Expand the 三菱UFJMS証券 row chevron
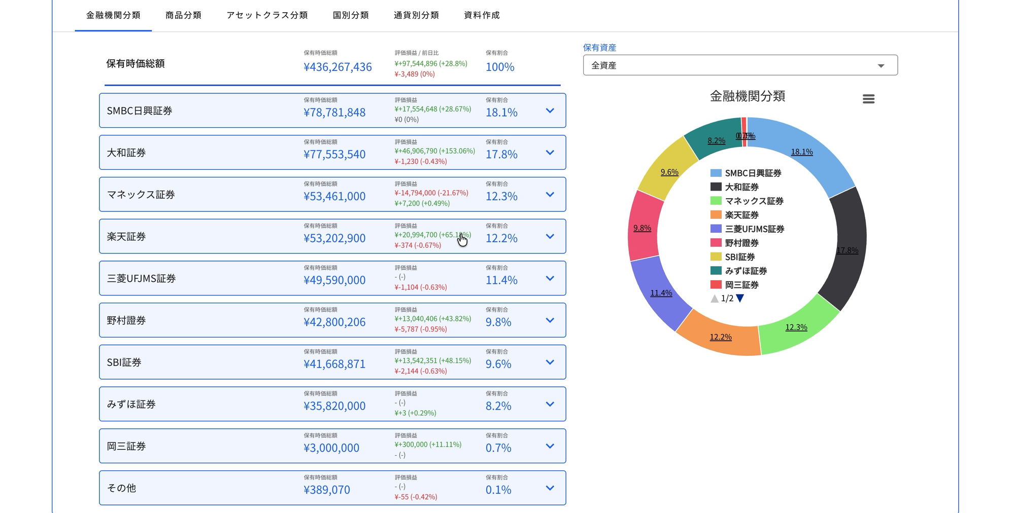 click(550, 278)
